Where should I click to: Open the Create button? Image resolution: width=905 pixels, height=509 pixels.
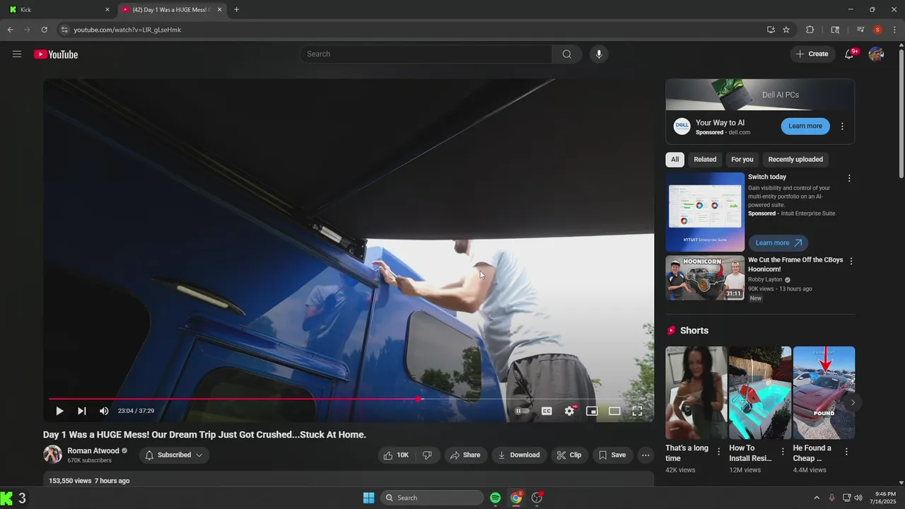[812, 54]
